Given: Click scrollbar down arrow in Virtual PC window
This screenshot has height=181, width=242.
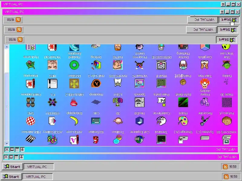Looking at the screenshot, I should coord(7,143).
